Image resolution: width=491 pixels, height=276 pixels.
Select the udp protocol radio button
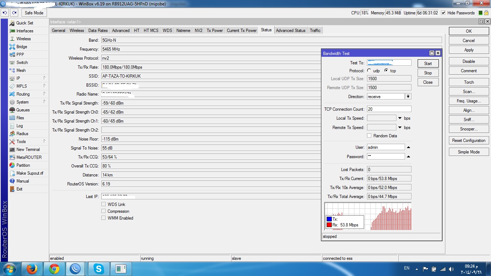pos(369,70)
